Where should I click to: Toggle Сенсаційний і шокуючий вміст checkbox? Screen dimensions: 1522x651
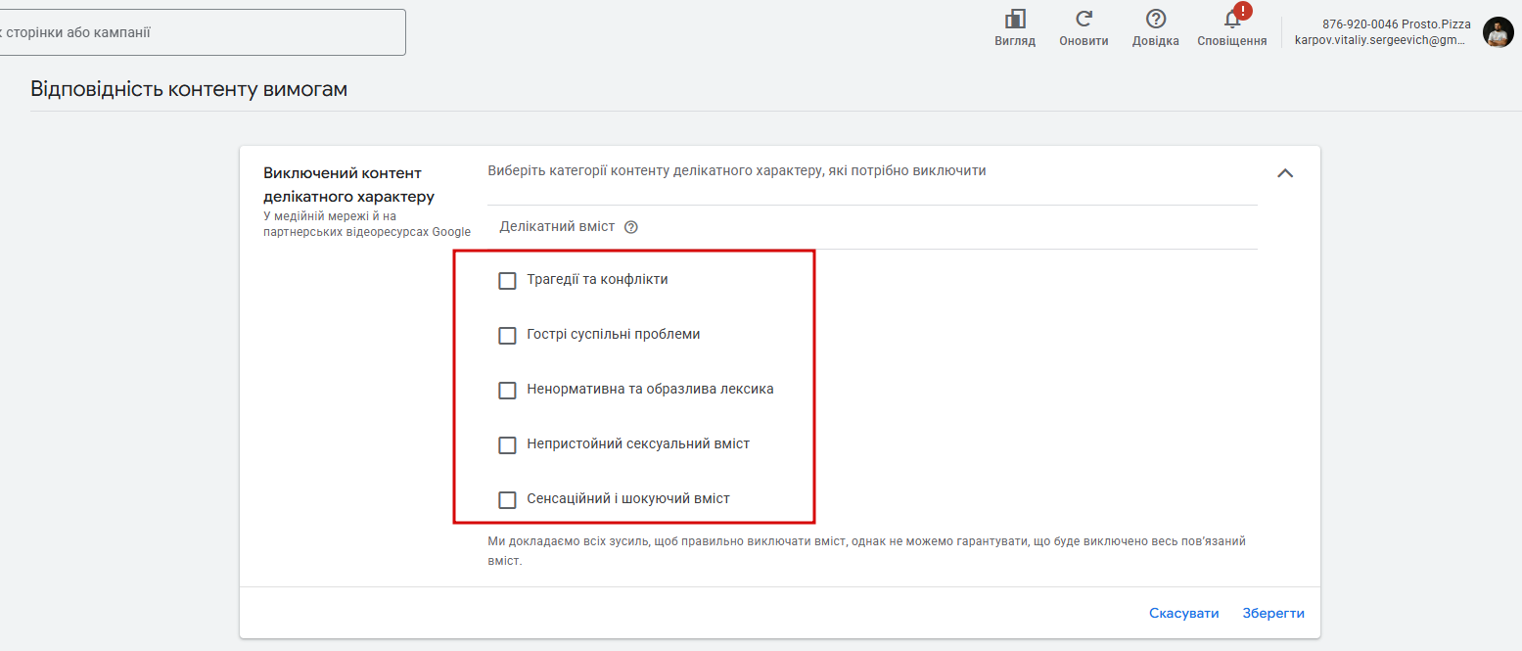click(507, 500)
